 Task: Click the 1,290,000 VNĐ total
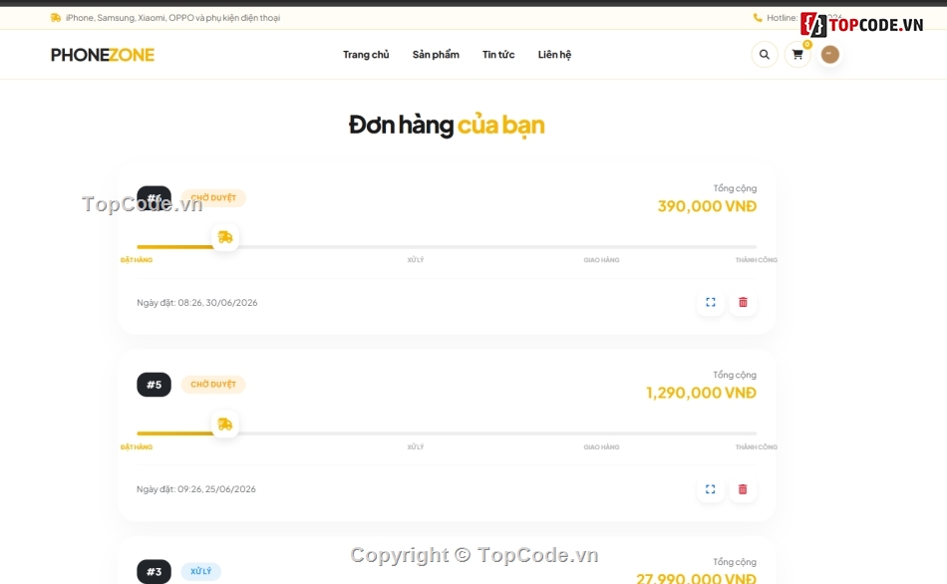click(x=701, y=393)
